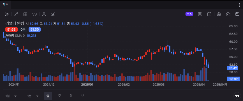Image resolution: width=243 pixels, height=101 pixels.
Task: Expand the 1분 interval dropdown
Action: [33, 96]
